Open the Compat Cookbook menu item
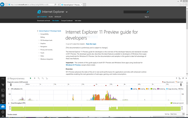Image resolution: width=188 pixels, height=118 pixels. coord(67,21)
